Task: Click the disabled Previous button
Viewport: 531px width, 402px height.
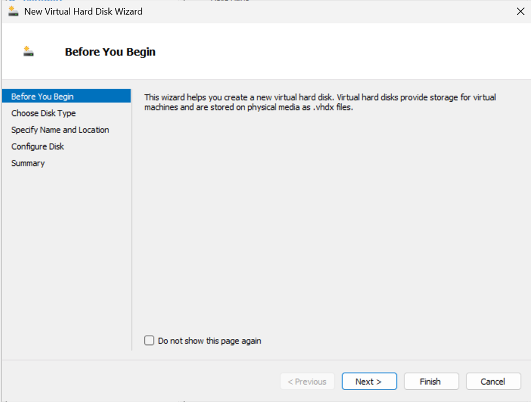Action: tap(307, 381)
